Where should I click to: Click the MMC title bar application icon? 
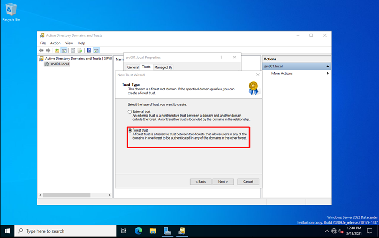(x=42, y=35)
